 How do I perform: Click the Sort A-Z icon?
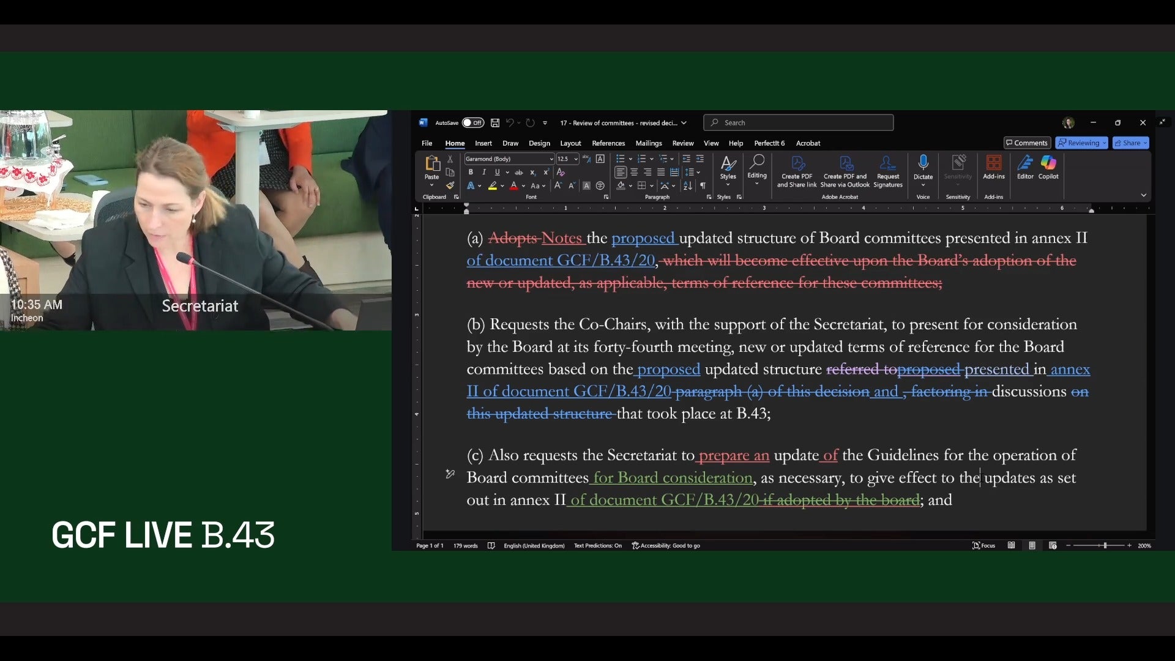(687, 185)
